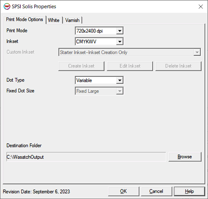Screen dimensions: 208x199
Task: Expand the Dot Type dropdown arrow
Action: click(120, 80)
